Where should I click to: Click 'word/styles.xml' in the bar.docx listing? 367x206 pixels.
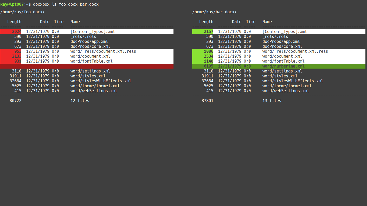coord(280,76)
